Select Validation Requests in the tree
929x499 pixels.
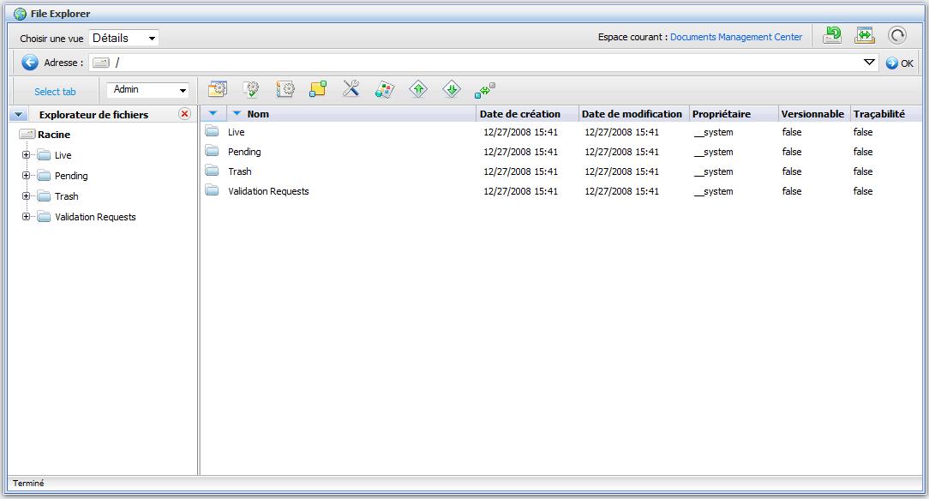pos(95,217)
